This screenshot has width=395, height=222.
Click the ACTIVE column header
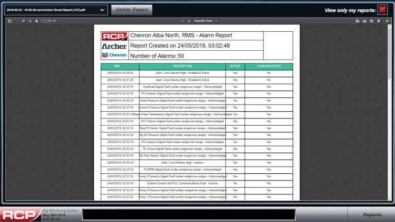coord(235,66)
